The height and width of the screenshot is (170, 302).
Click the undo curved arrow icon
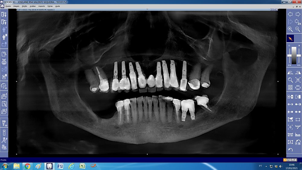(290, 150)
